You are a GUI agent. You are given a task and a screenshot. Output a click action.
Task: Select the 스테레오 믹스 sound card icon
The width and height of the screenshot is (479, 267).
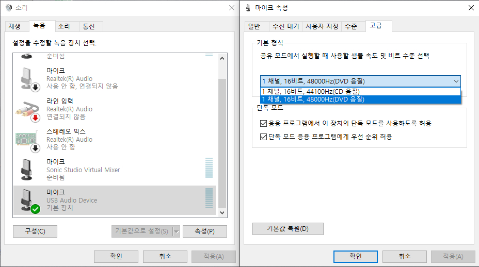tap(27, 141)
